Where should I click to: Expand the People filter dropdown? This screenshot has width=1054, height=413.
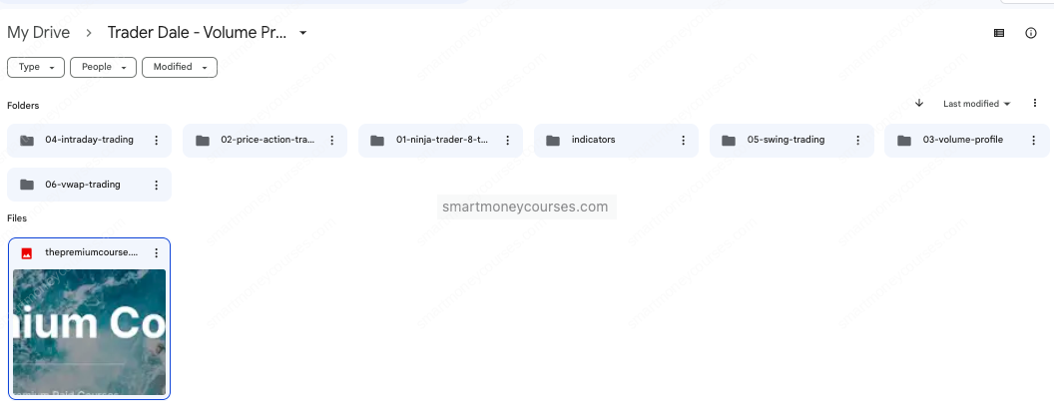pyautogui.click(x=103, y=67)
